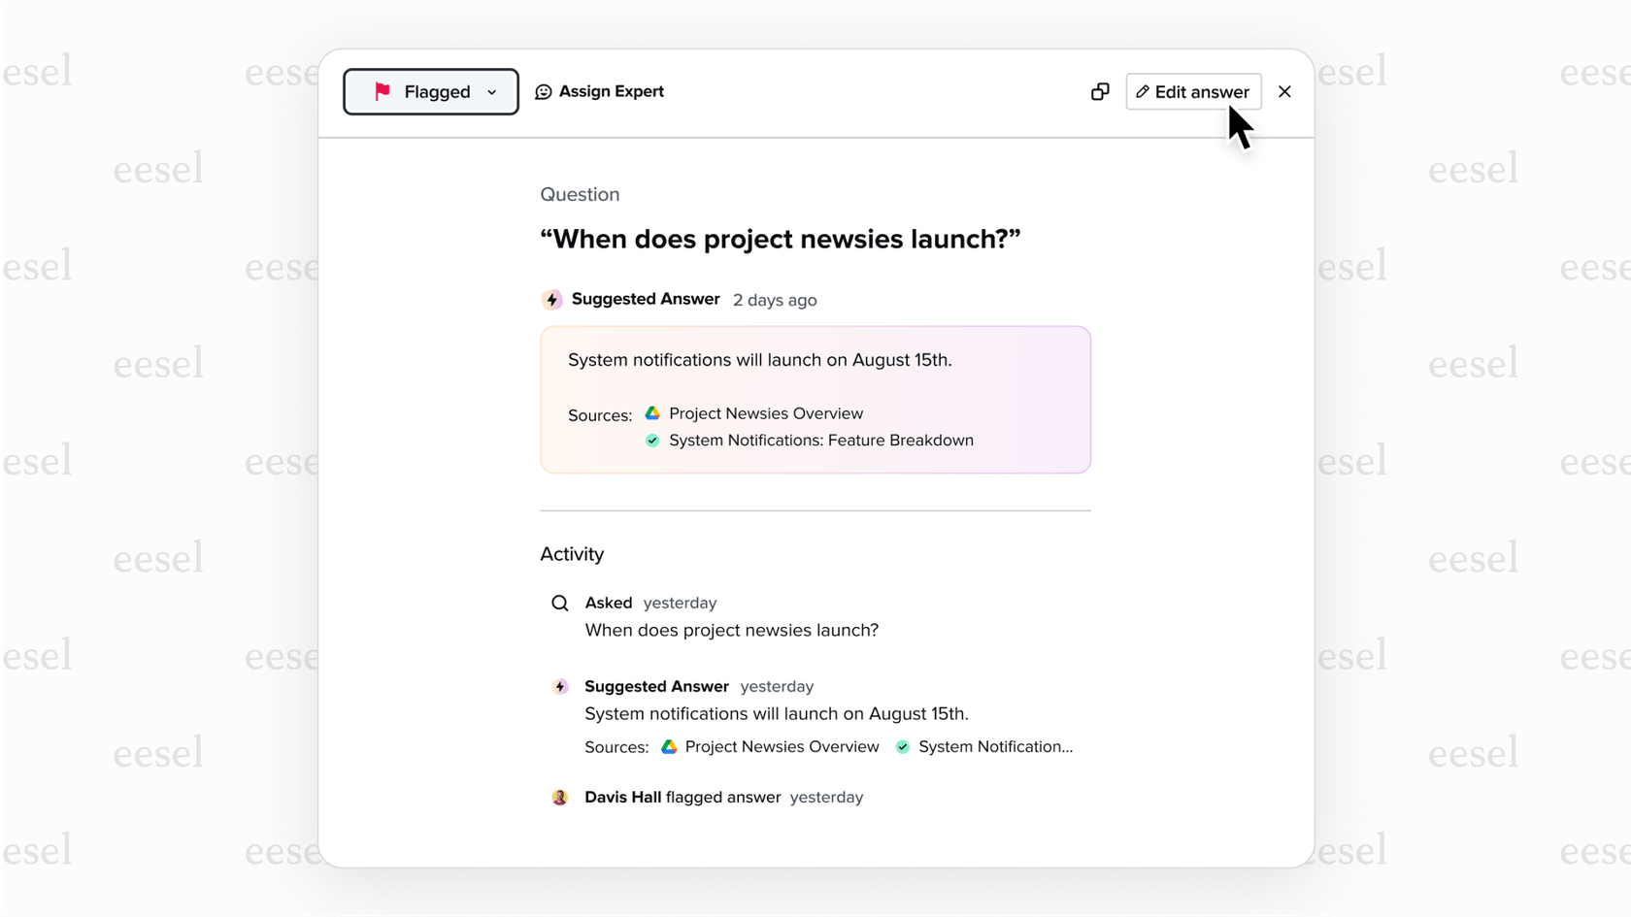Click the 2 days ago timestamp
Viewport: 1631px width, 917px height.
click(774, 300)
